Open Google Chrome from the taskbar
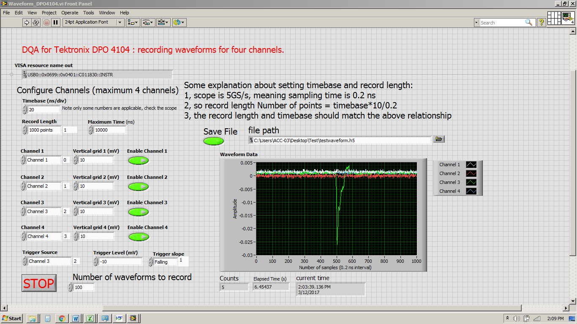 (x=62, y=319)
